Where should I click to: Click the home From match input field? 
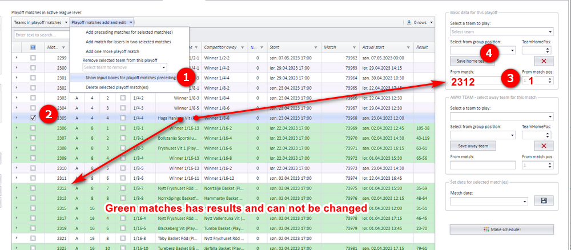(x=482, y=80)
